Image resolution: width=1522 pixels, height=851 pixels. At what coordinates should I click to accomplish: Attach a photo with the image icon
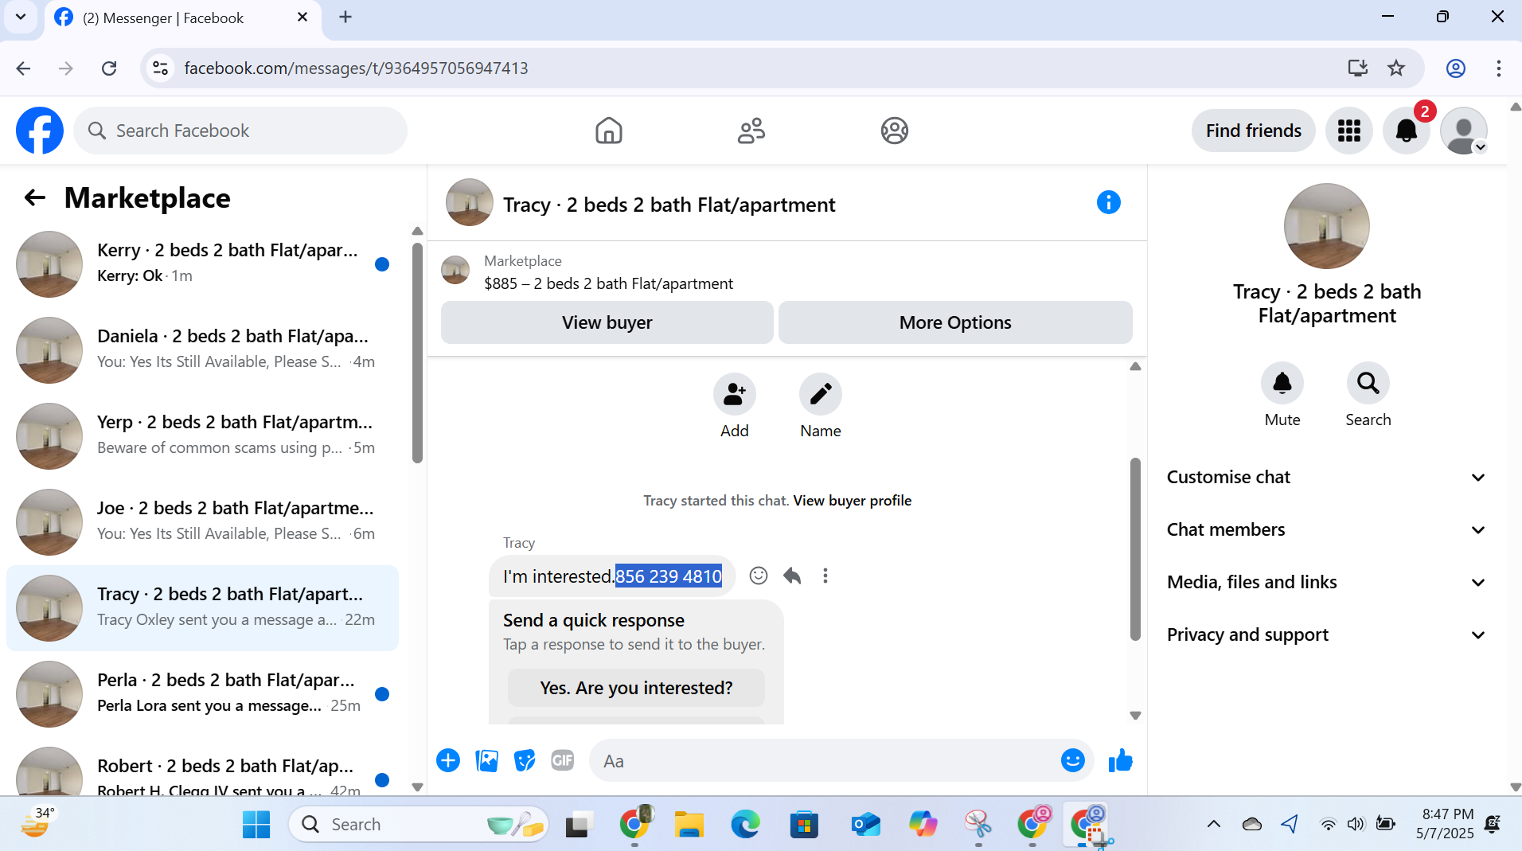tap(486, 761)
